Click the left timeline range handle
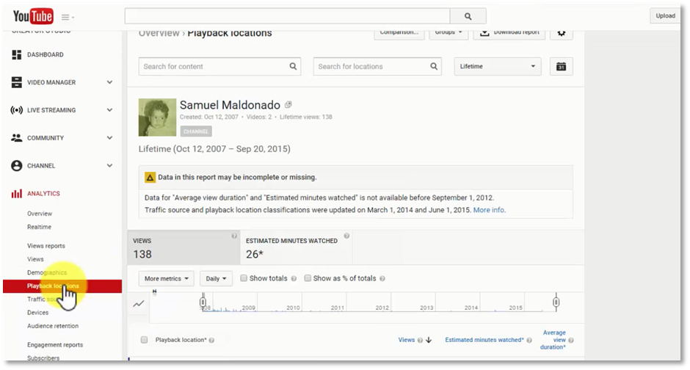Viewport: 690px width, 370px height. click(203, 302)
